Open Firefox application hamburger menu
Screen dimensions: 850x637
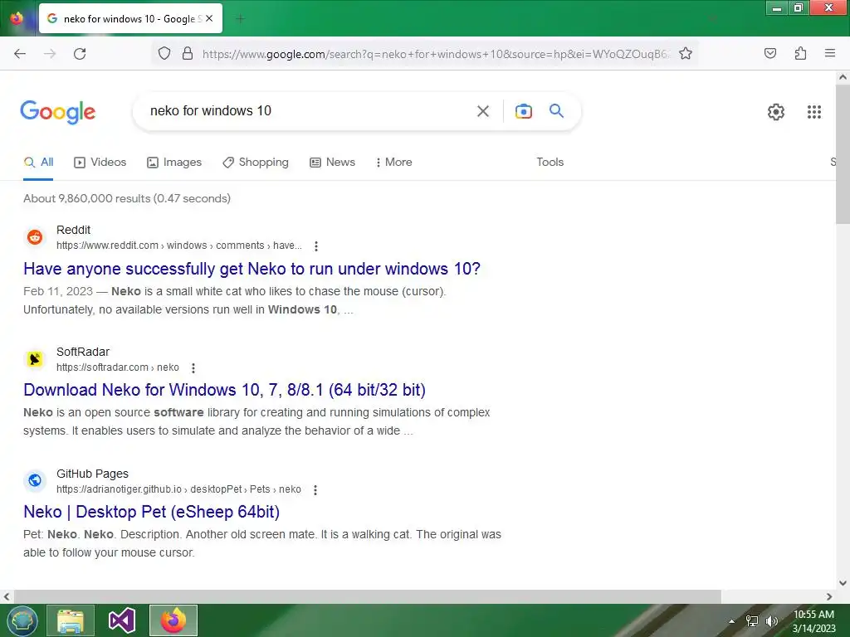click(830, 53)
